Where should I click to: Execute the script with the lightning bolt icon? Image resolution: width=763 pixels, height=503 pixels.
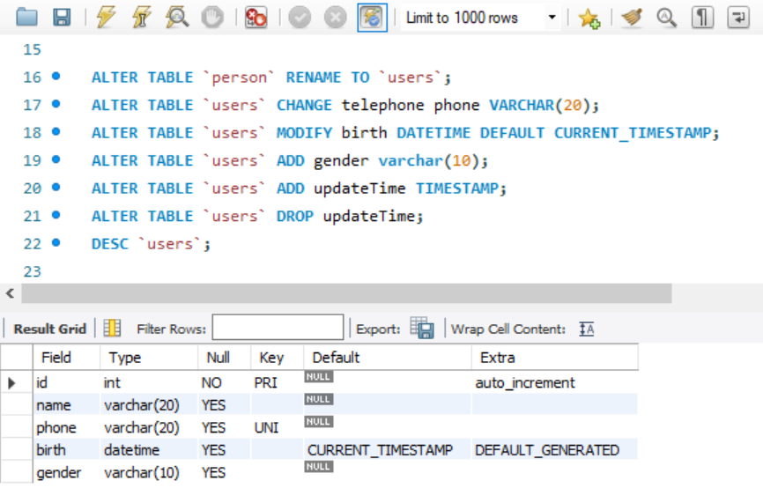[106, 18]
